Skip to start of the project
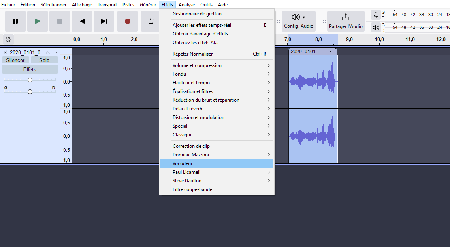Screen dimensions: 450x247 click(82, 21)
